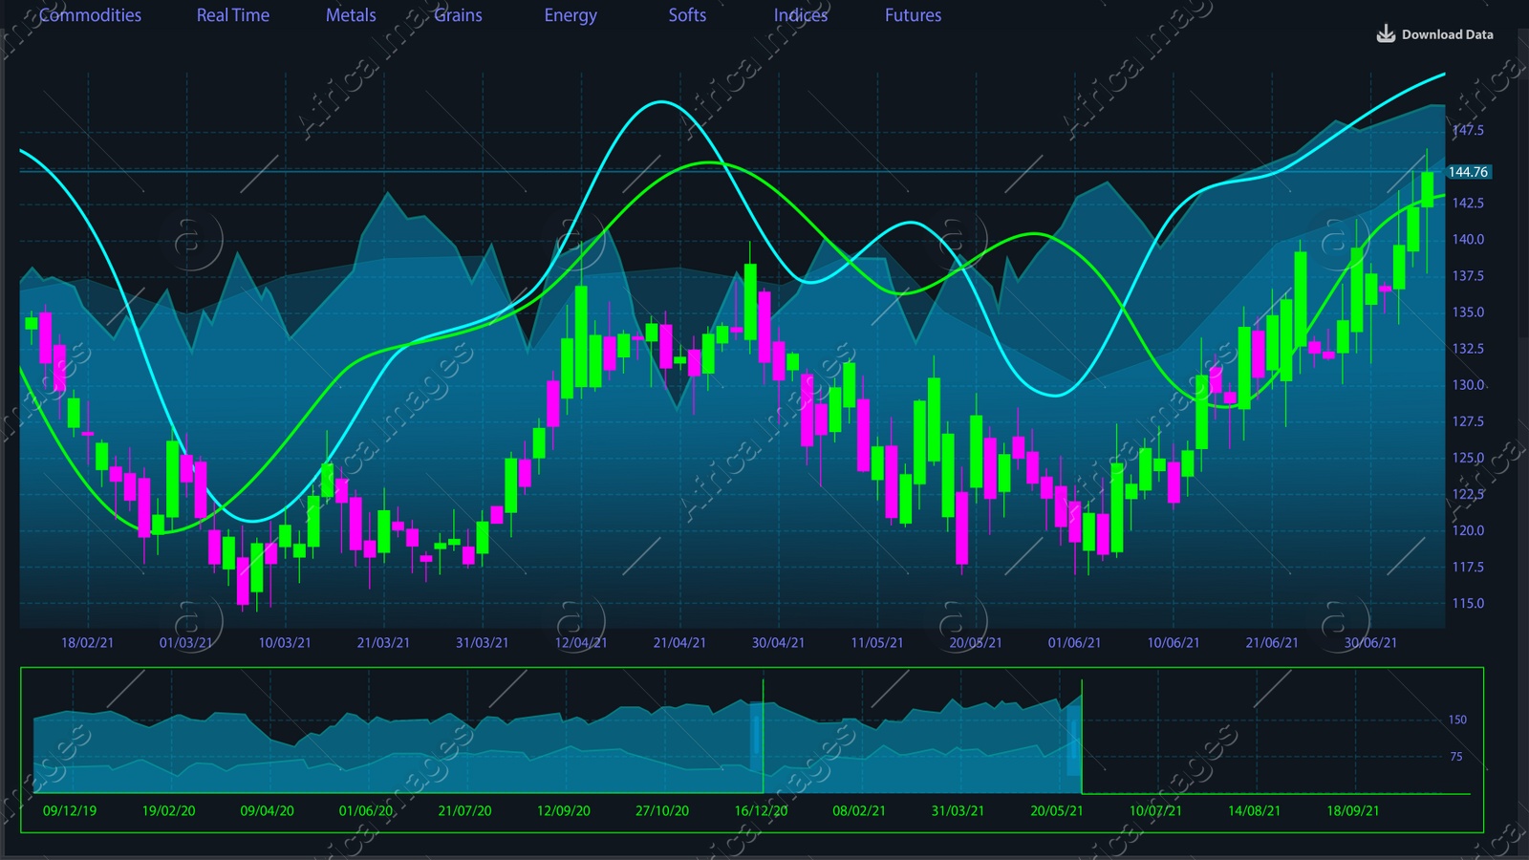Click the 140.0 price axis value
Screen dimensions: 1529x860
1468,239
